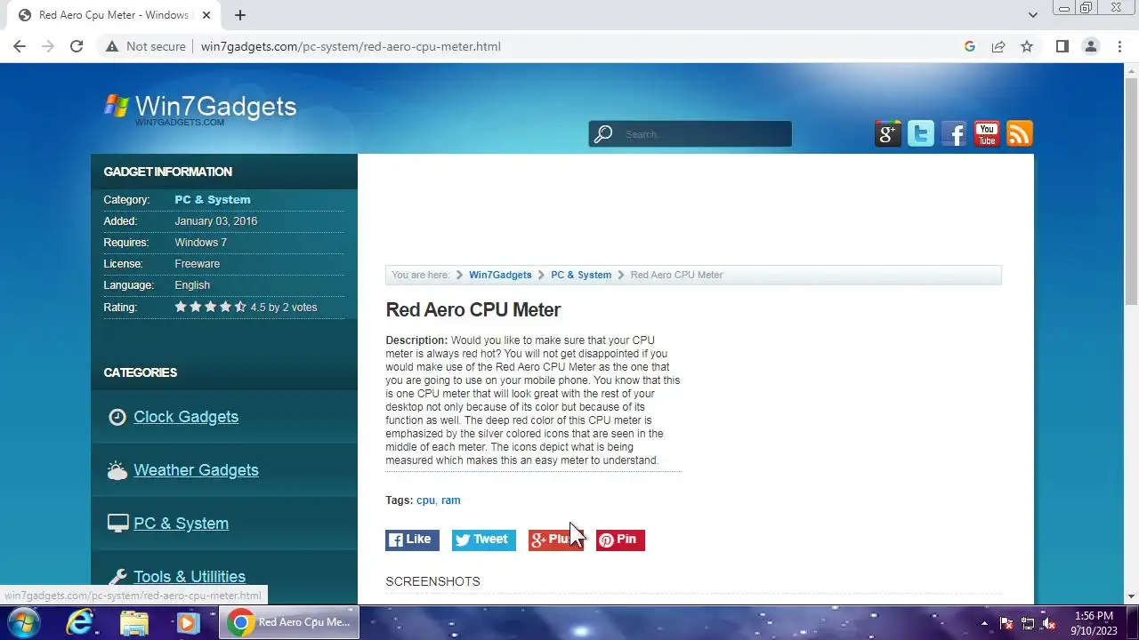This screenshot has height=640, width=1139.
Task: Show hidden tray icons arrow
Action: [984, 623]
